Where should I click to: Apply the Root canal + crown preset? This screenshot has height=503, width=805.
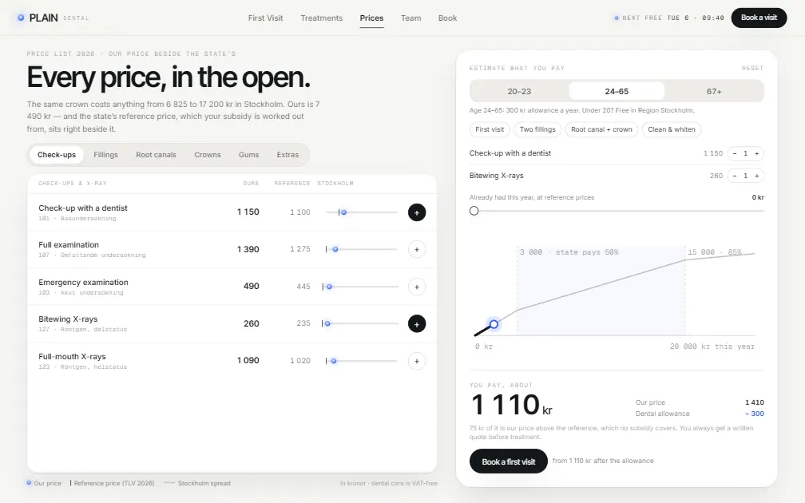tap(601, 129)
